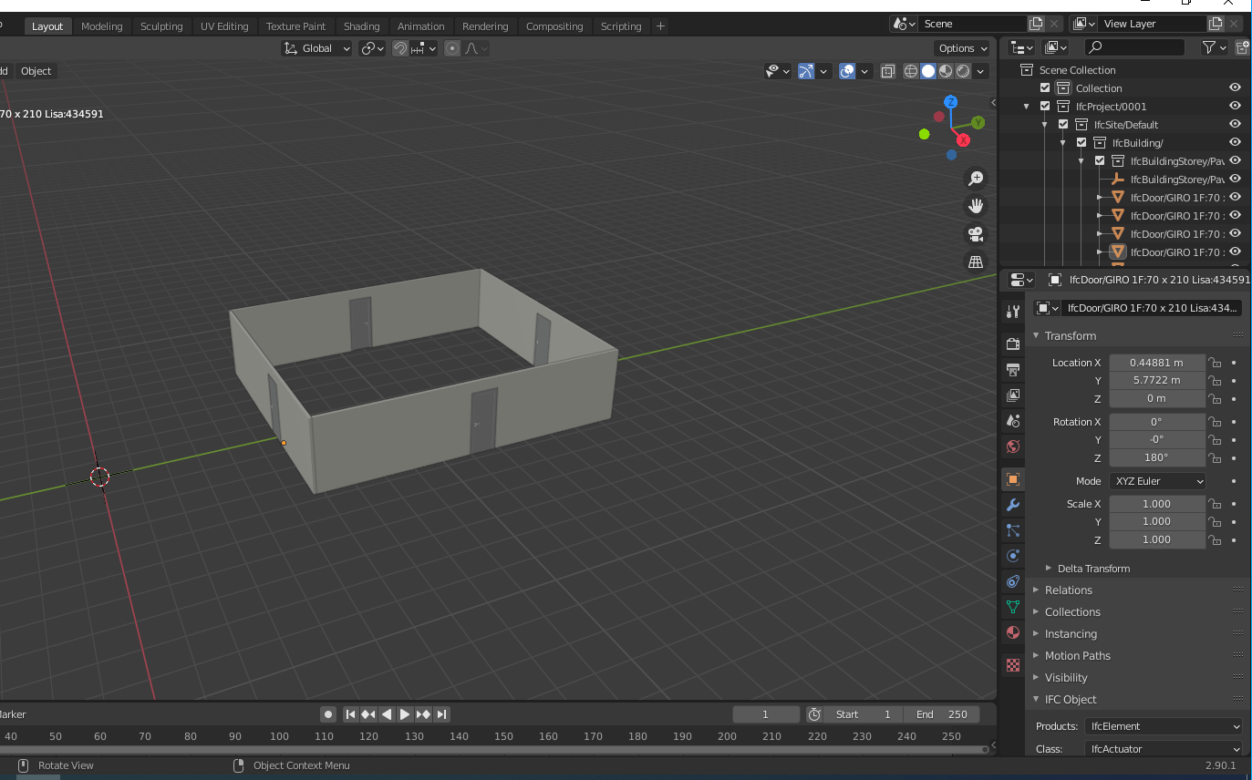Viewport: 1252px width, 780px height.
Task: Open the Material properties tab
Action: pyautogui.click(x=1012, y=632)
